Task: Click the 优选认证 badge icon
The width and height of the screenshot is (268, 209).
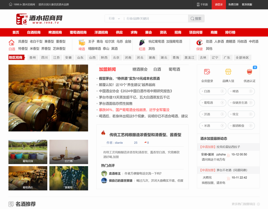Action: (249, 72)
